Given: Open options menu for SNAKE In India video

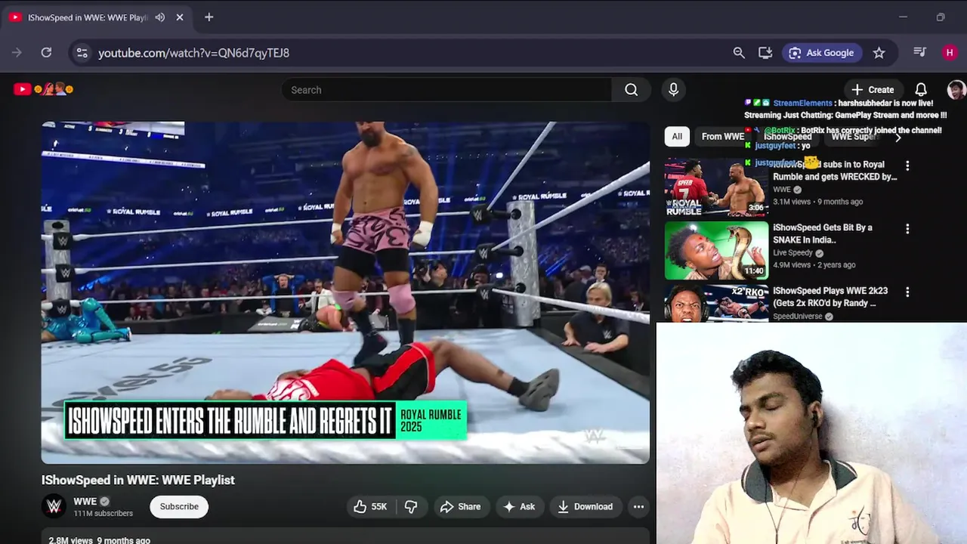Looking at the screenshot, I should (x=907, y=229).
